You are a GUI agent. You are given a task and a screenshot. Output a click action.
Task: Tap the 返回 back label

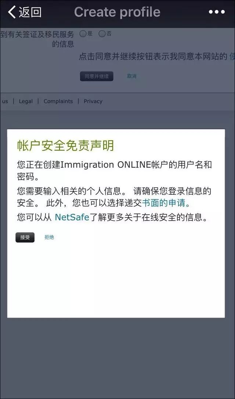[x=30, y=12]
